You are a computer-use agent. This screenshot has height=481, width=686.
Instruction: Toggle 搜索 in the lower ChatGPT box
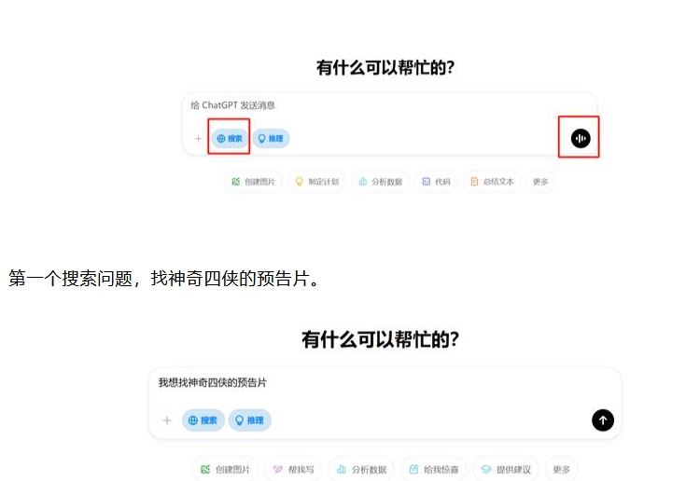click(x=203, y=420)
